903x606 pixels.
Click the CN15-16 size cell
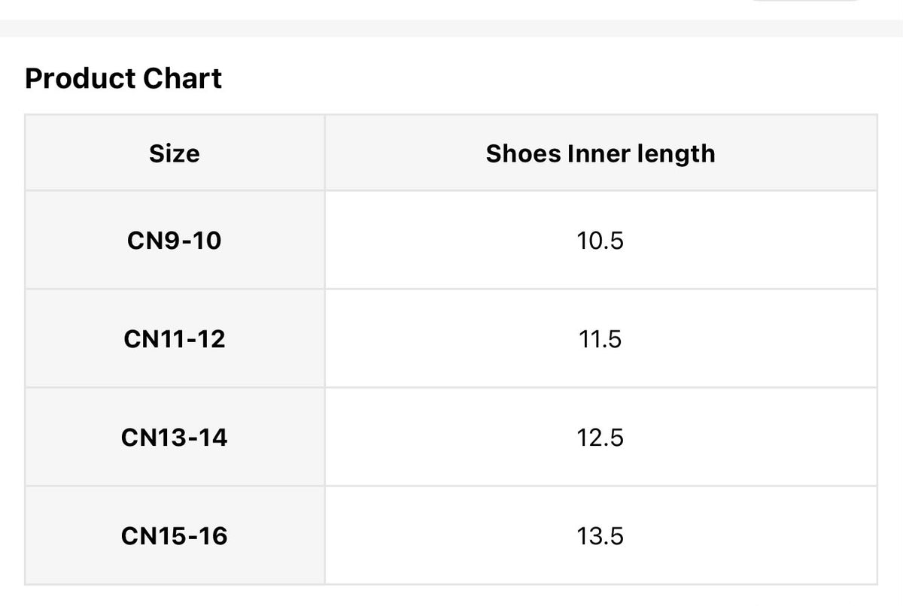[x=175, y=536]
